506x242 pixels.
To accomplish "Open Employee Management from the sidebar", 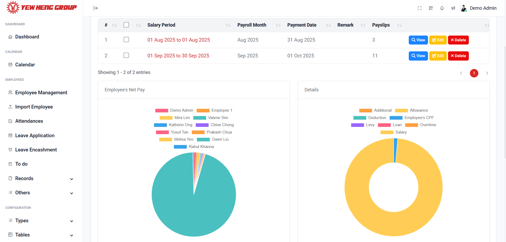I will pos(41,93).
